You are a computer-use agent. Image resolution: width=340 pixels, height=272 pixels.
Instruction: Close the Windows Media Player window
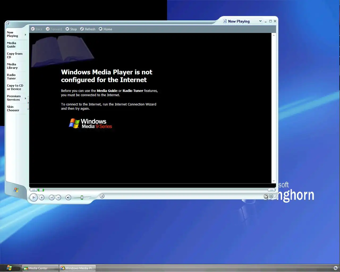click(x=275, y=21)
